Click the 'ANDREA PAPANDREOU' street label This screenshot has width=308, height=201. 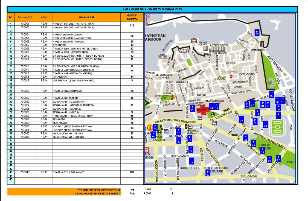pos(270,141)
